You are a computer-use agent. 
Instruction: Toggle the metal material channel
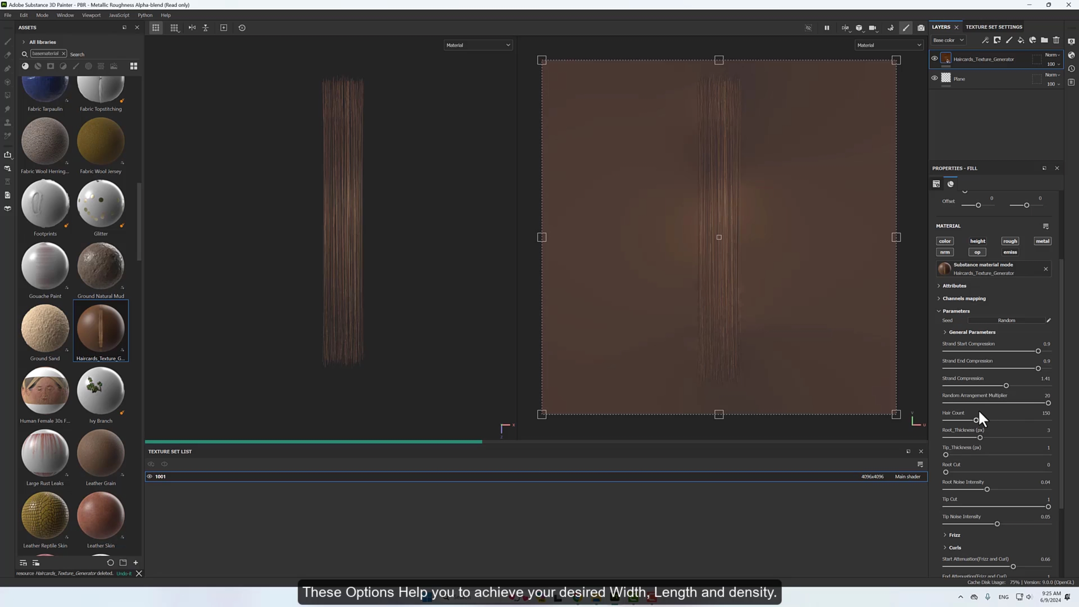tap(1042, 241)
